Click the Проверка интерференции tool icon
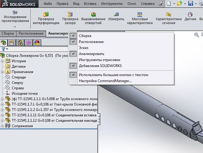 46,14
